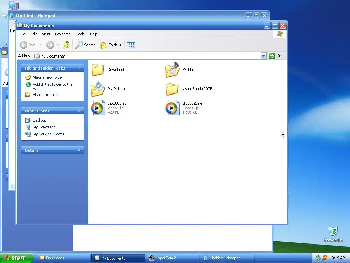This screenshot has height=263, width=350.
Task: Open the Forward history dropdown arrow
Action: point(58,45)
